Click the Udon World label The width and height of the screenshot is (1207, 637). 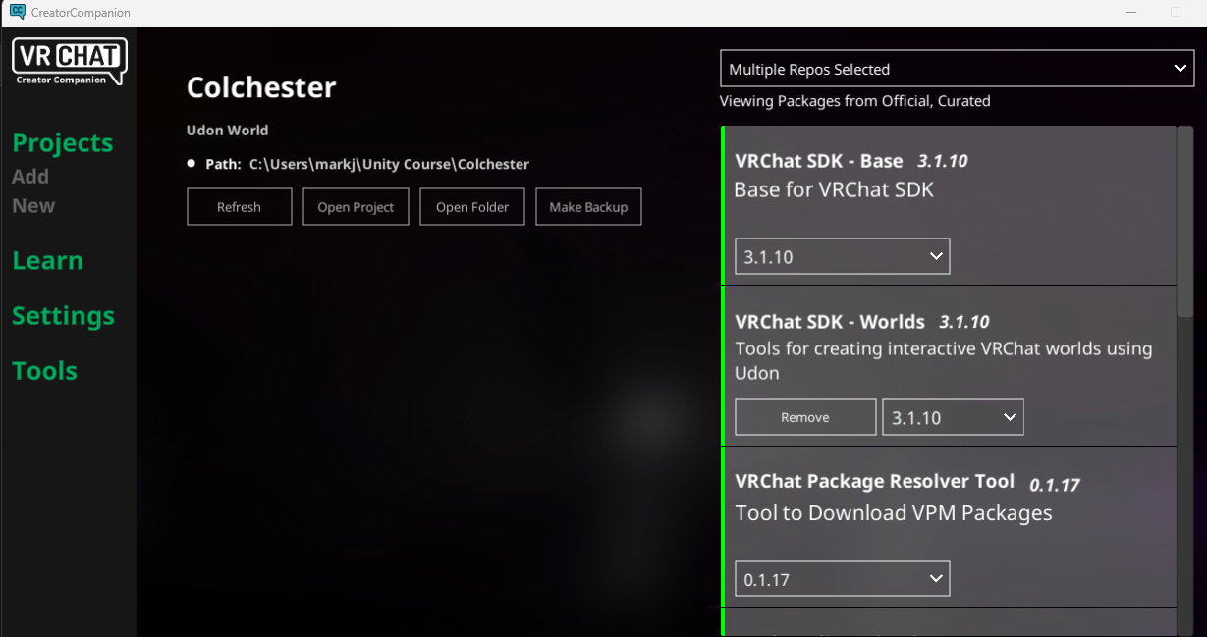(227, 130)
